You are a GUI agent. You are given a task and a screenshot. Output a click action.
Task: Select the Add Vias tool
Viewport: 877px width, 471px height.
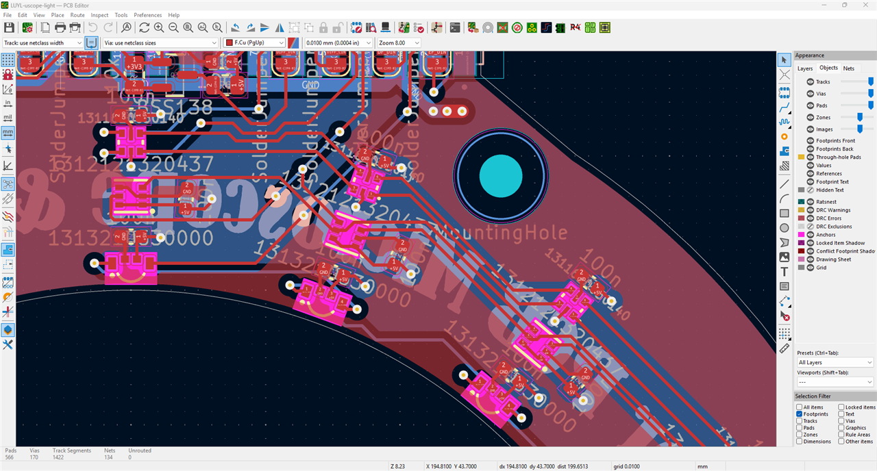coord(785,136)
